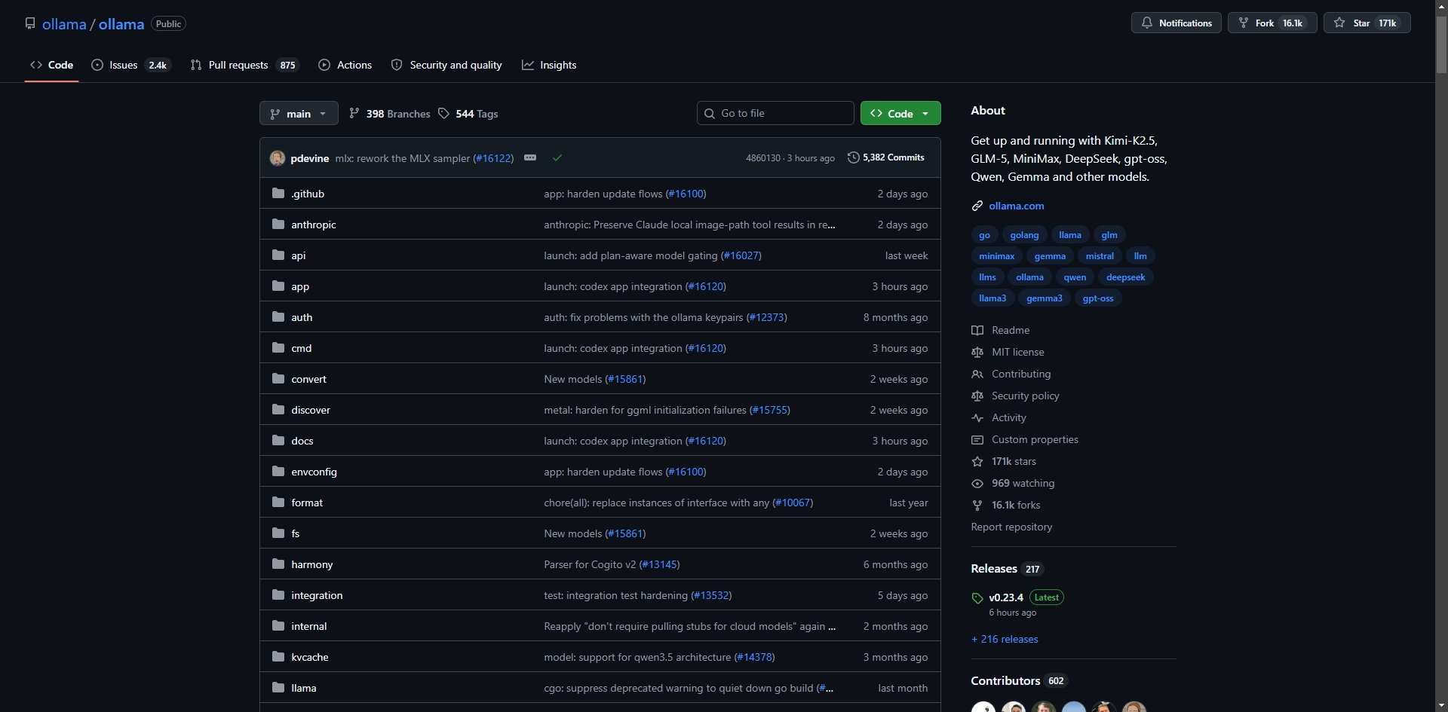
Task: Click the harmony folder icon
Action: coord(278,564)
